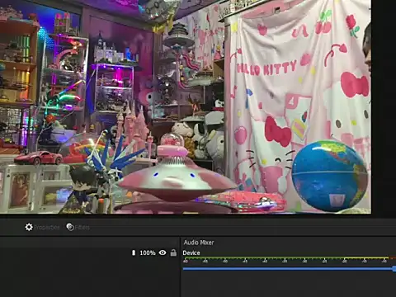The height and width of the screenshot is (297, 396).
Task: Open the Filters dialog via its icon
Action: coord(70,227)
